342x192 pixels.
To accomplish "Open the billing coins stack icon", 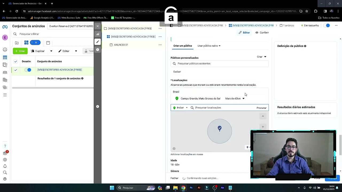I will coord(5,80).
